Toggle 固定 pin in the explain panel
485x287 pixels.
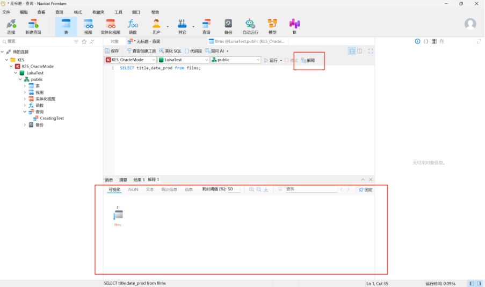[x=365, y=189]
